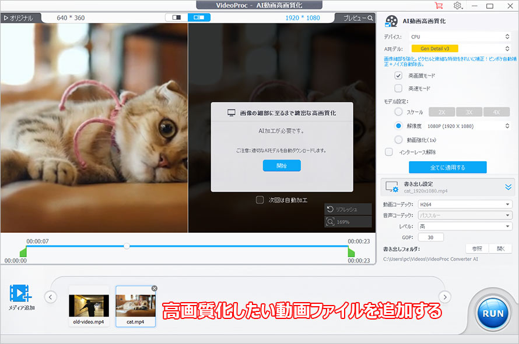Click the 開く open folder button
Screen dimensions: 519x344
tap(501, 249)
